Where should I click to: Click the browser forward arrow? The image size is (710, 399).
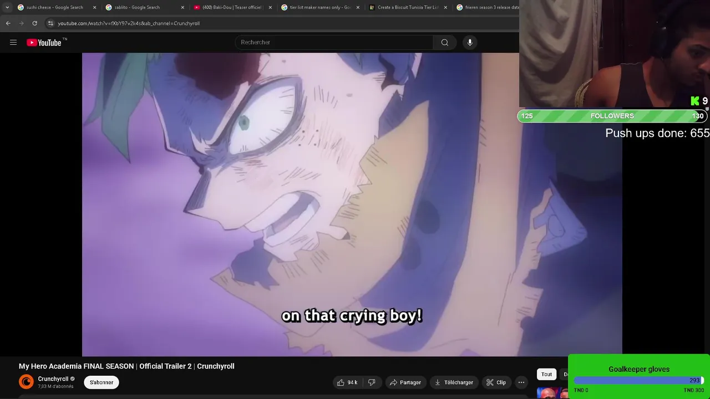(21, 23)
